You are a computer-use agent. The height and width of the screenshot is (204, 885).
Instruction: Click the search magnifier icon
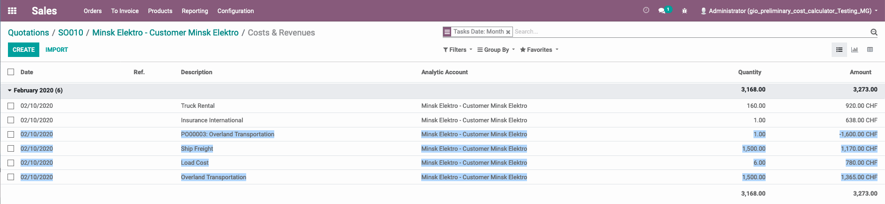coord(874,32)
